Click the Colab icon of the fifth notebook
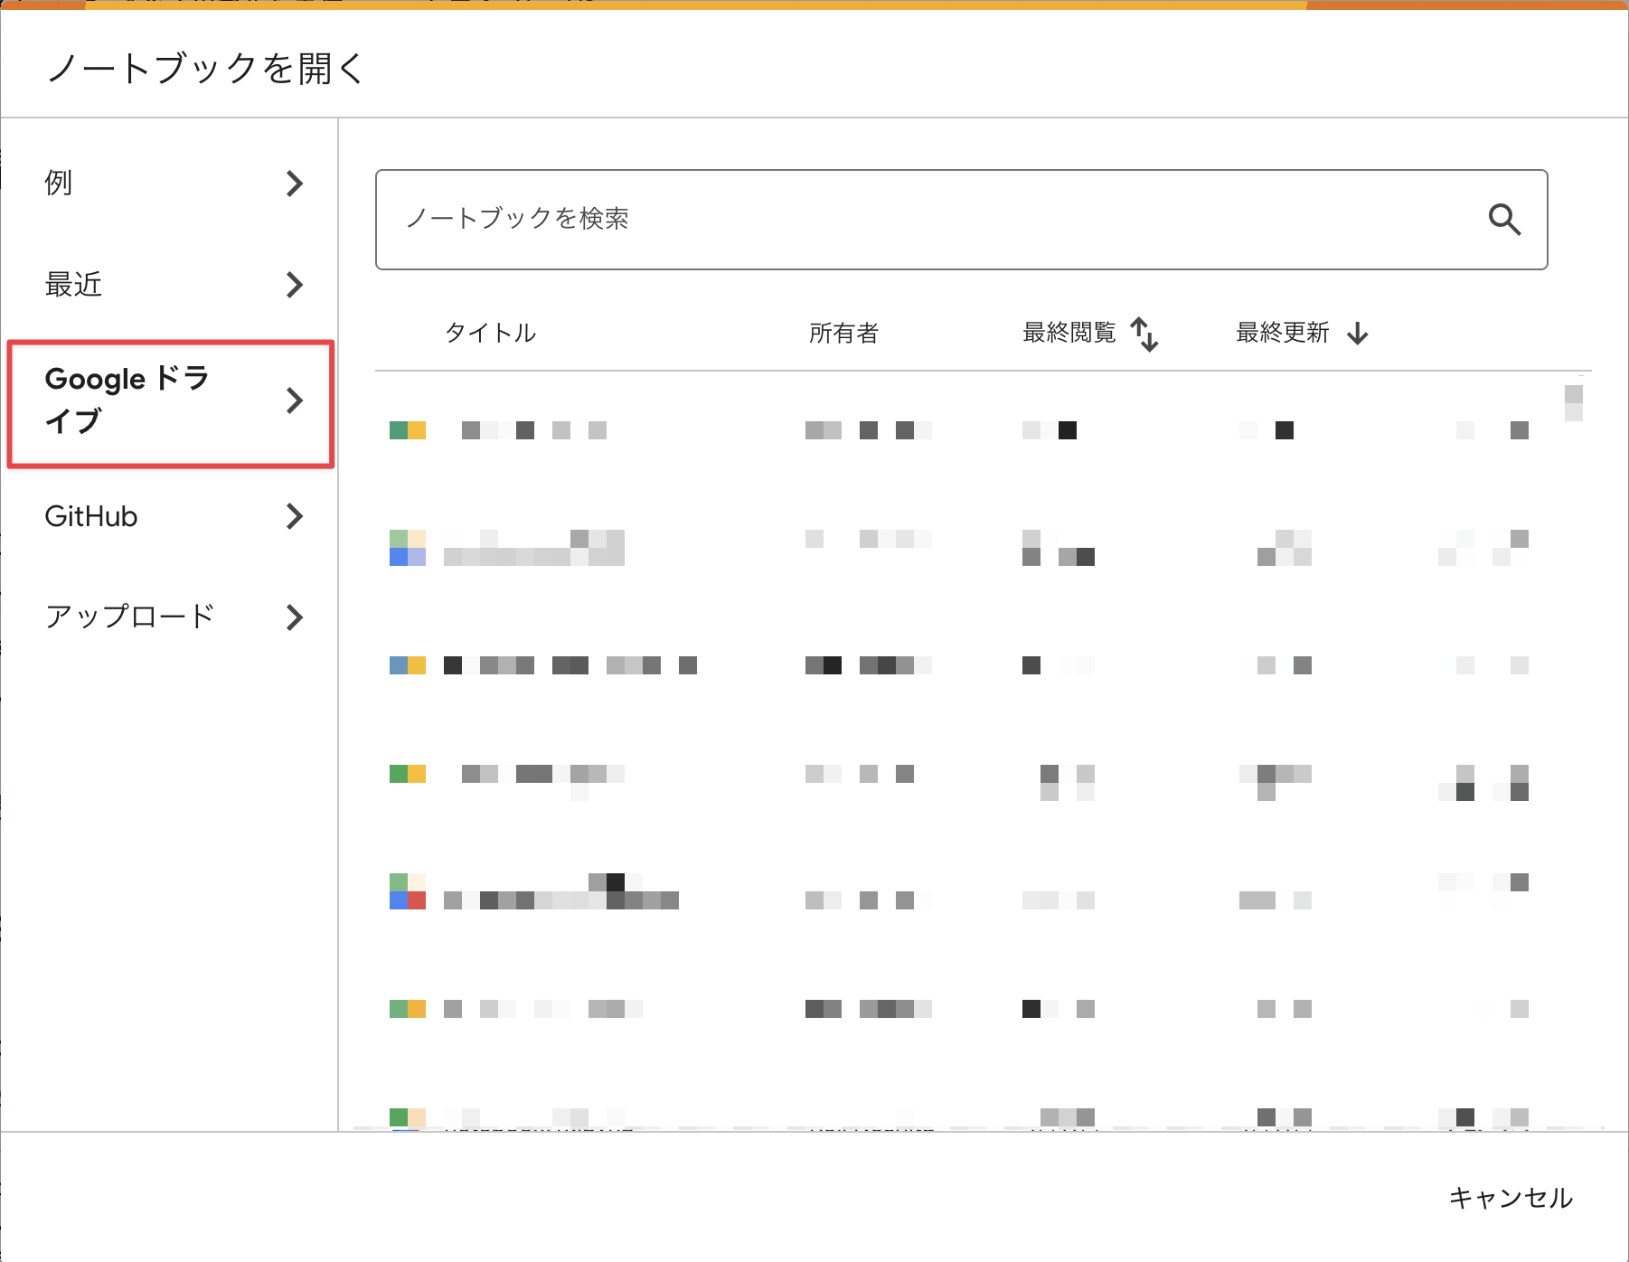The height and width of the screenshot is (1262, 1629). (407, 891)
